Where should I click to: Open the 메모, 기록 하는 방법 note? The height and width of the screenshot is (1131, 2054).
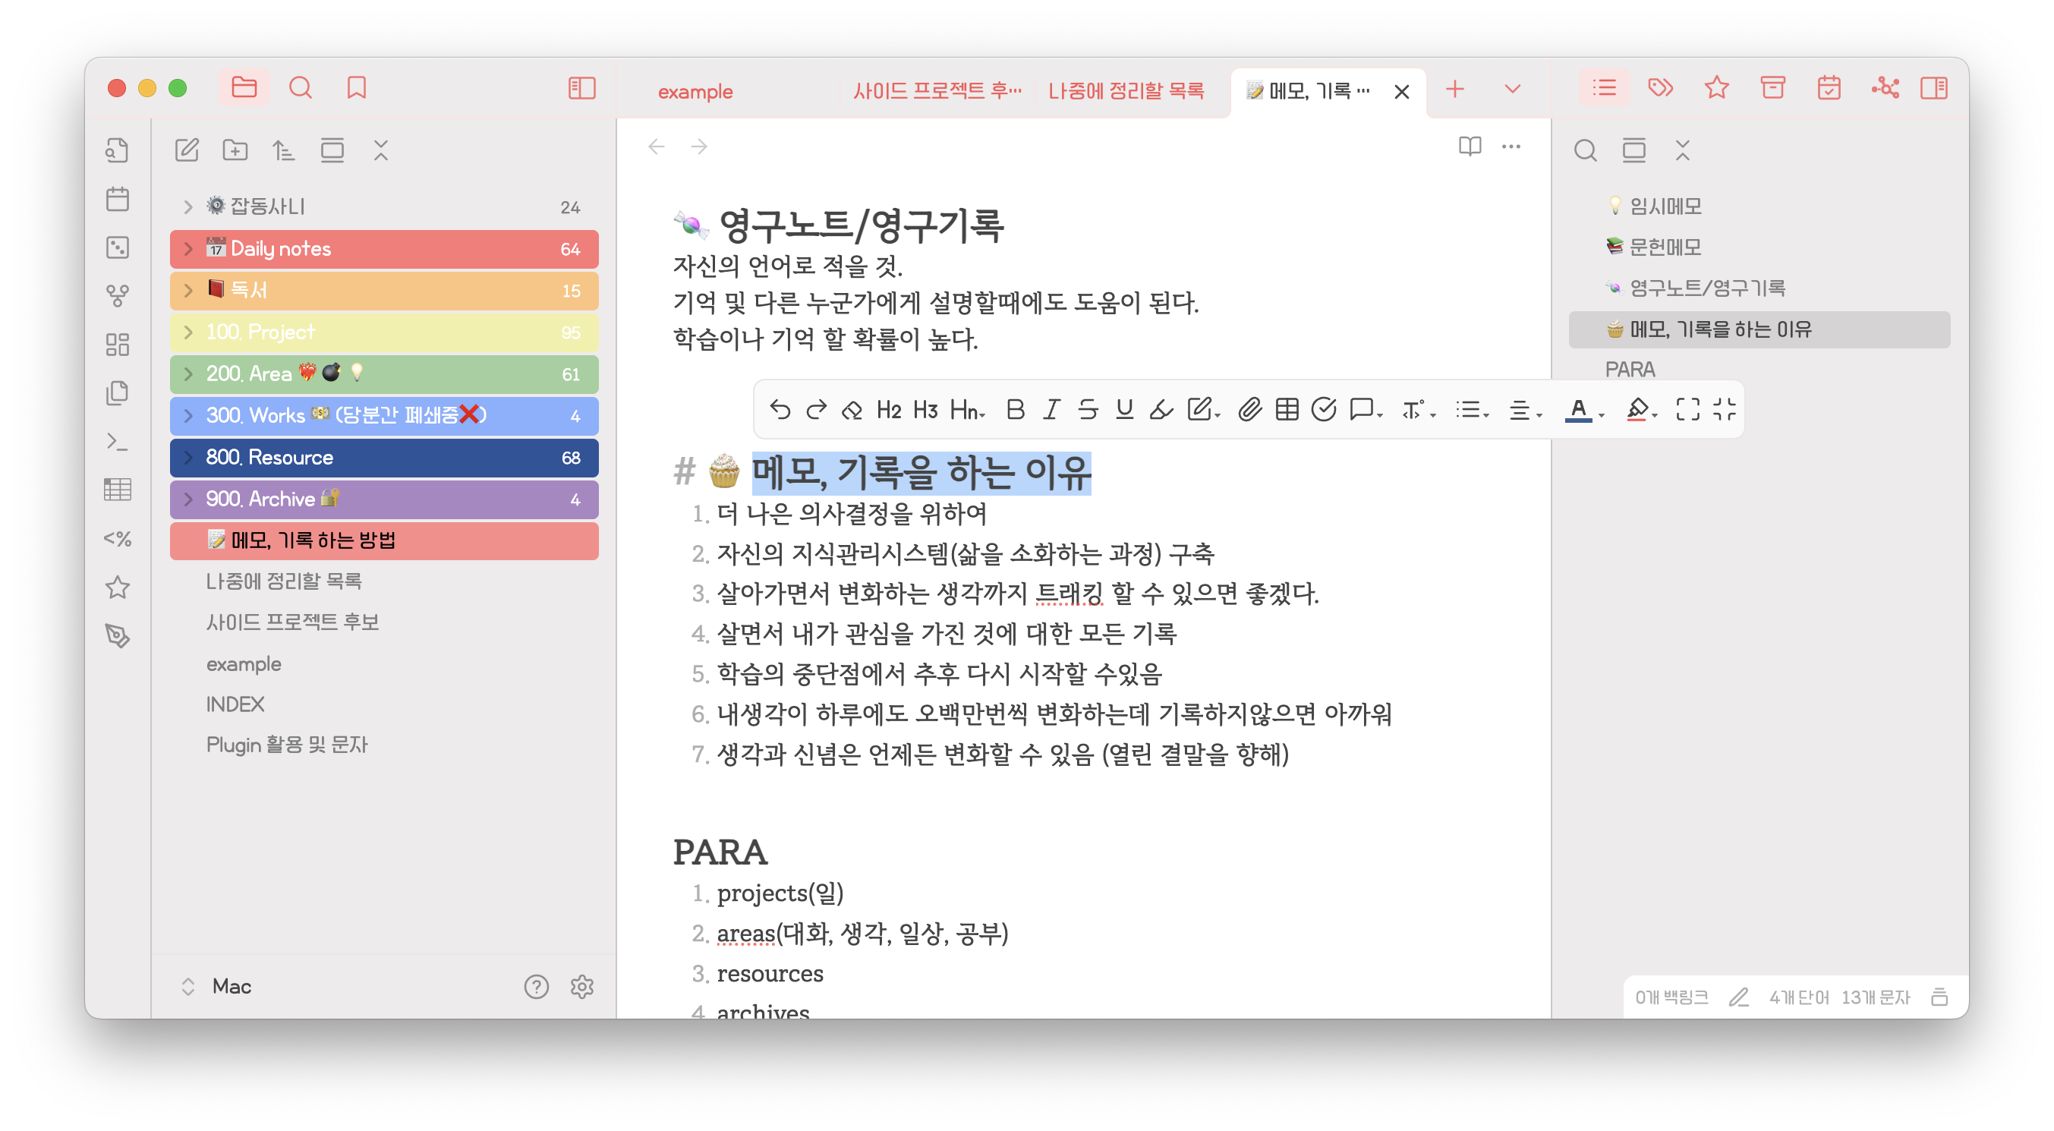383,540
